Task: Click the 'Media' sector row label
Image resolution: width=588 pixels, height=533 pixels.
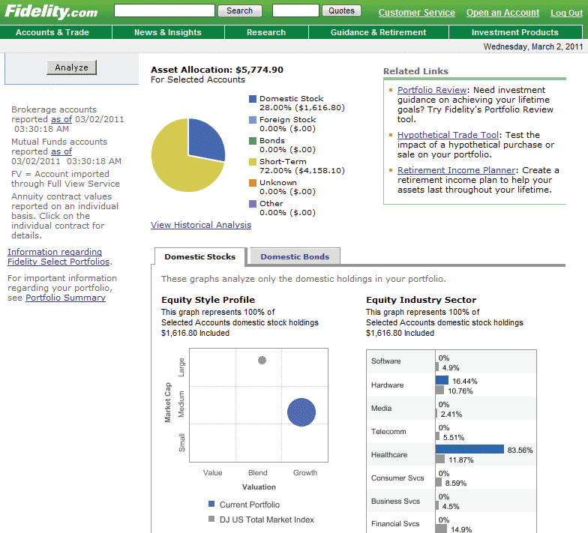Action: (381, 408)
